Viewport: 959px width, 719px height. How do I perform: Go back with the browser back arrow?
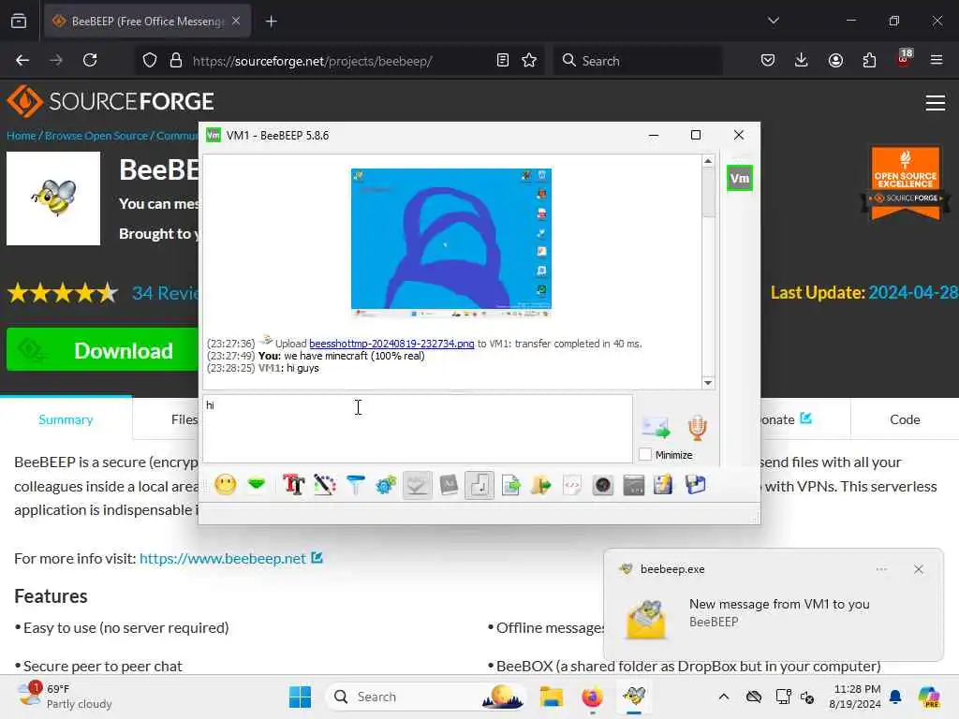click(22, 61)
